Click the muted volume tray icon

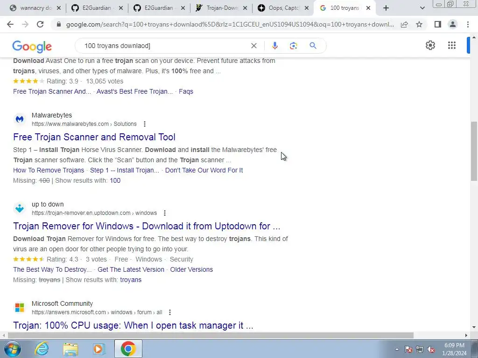pos(431,349)
